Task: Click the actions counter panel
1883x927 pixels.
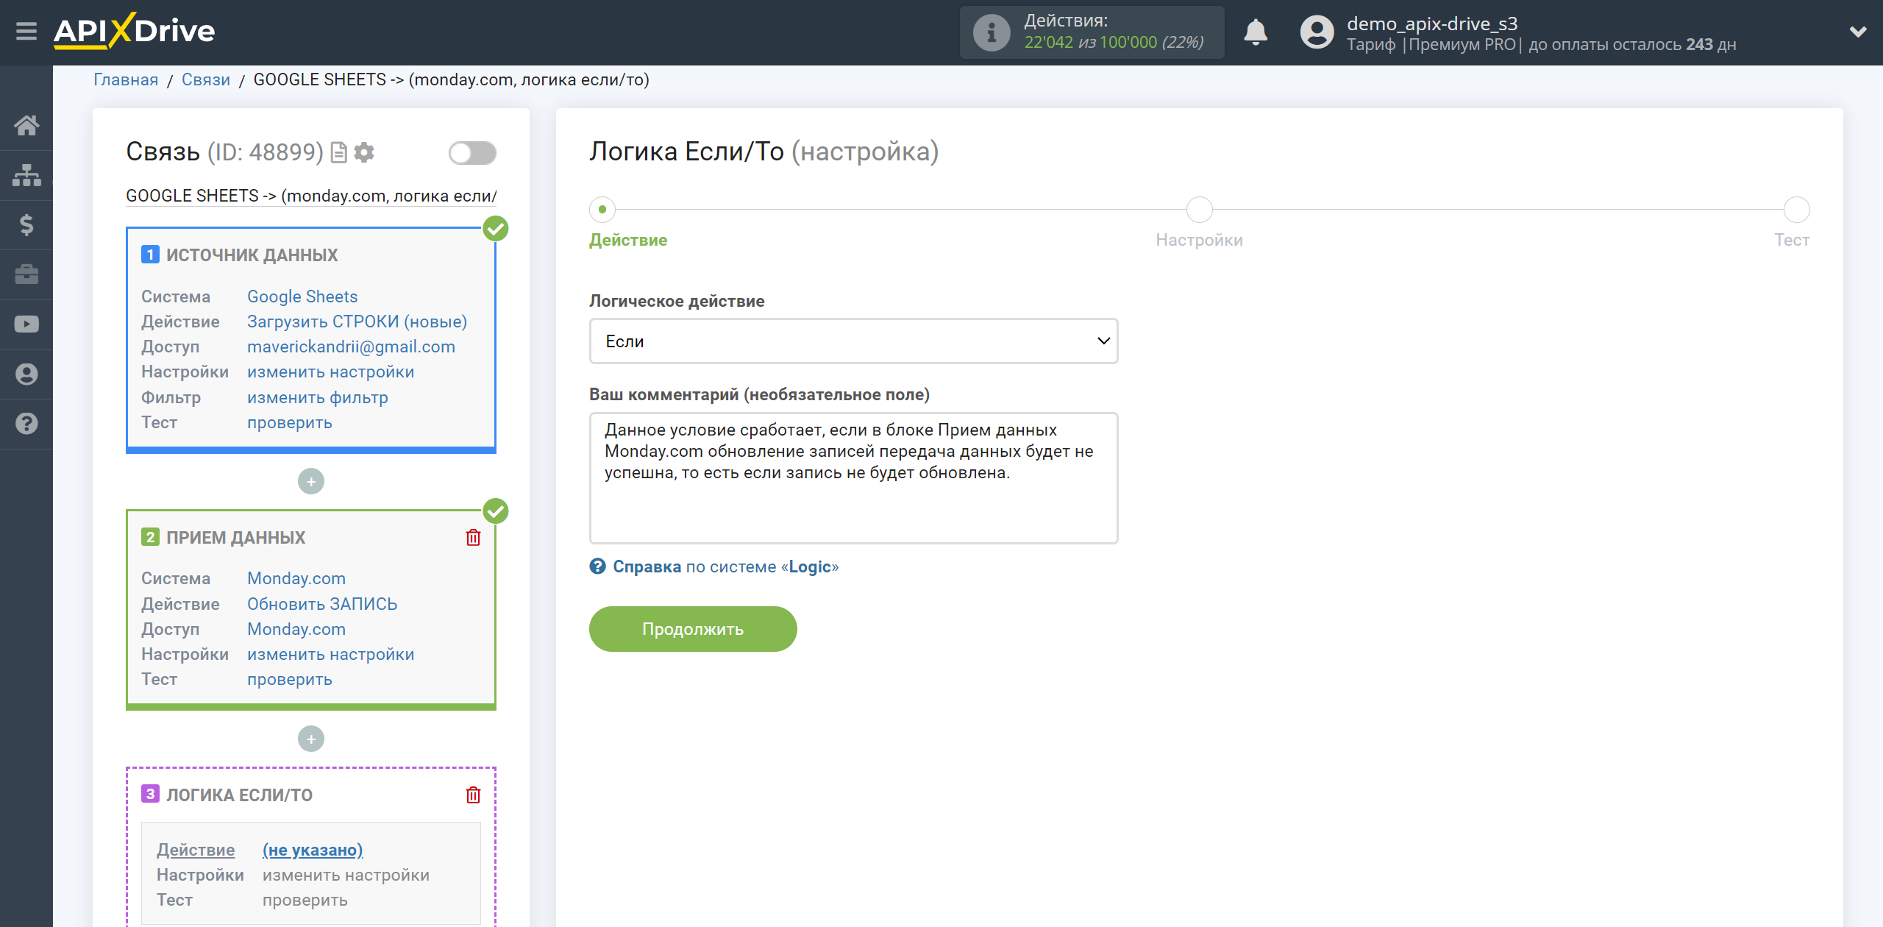Action: coord(1092,32)
